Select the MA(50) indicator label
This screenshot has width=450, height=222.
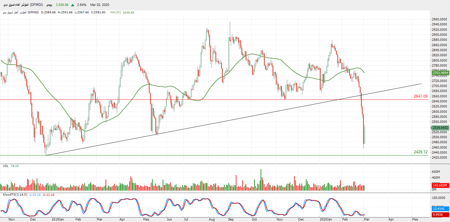(x=115, y=12)
